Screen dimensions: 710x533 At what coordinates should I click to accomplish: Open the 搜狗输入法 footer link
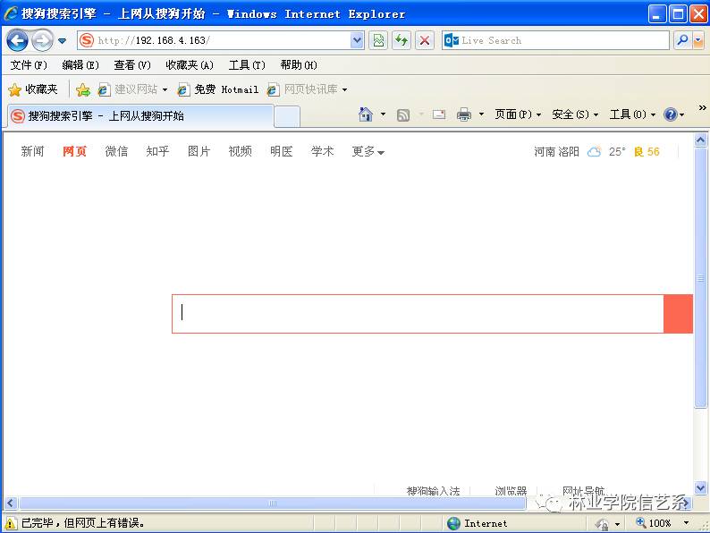click(433, 490)
